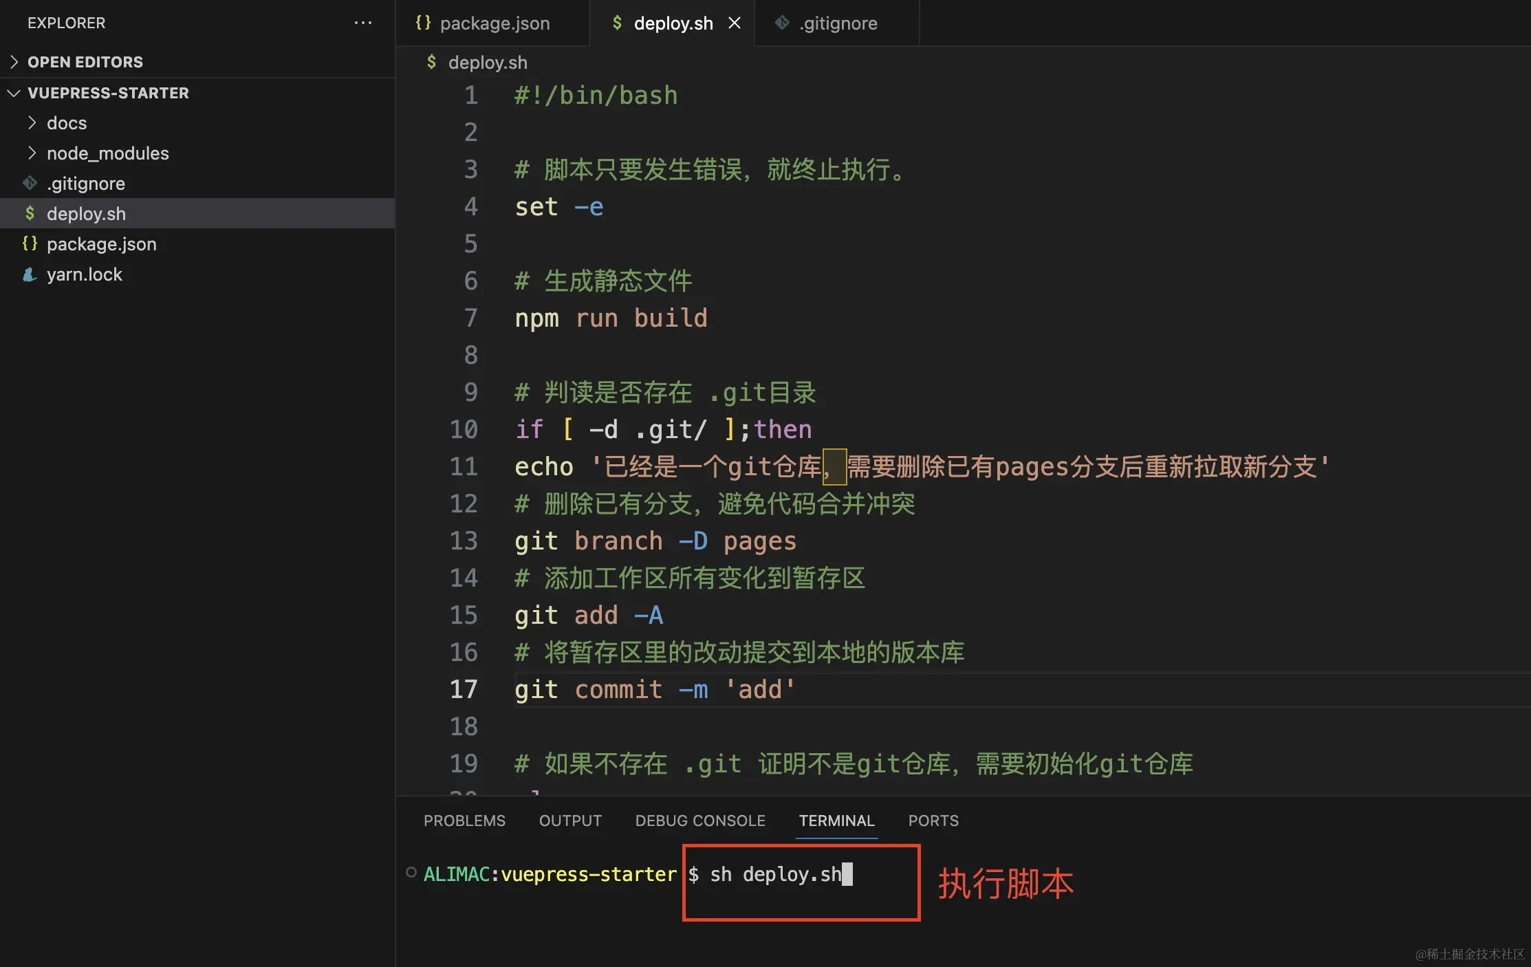Place cursor on '#!/bin/bash' line
1531x967 pixels.
tap(596, 95)
